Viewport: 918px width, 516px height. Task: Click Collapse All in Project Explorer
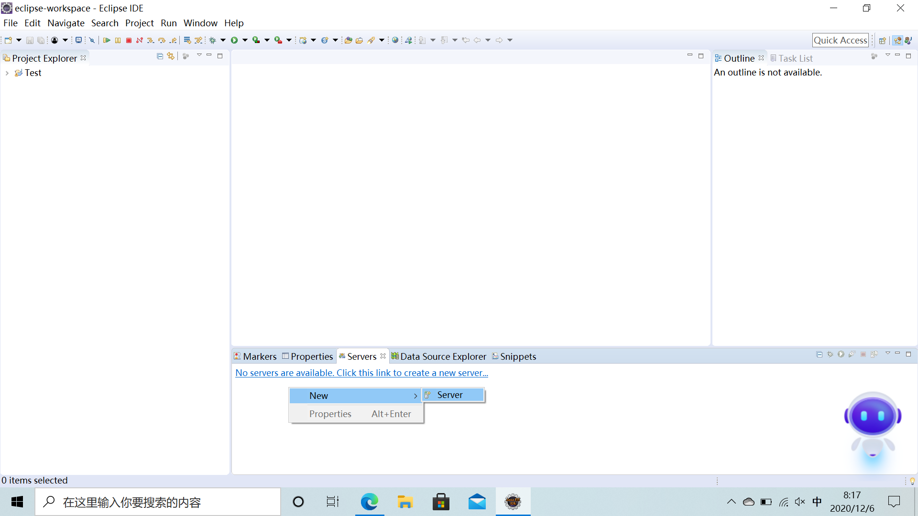[160, 56]
